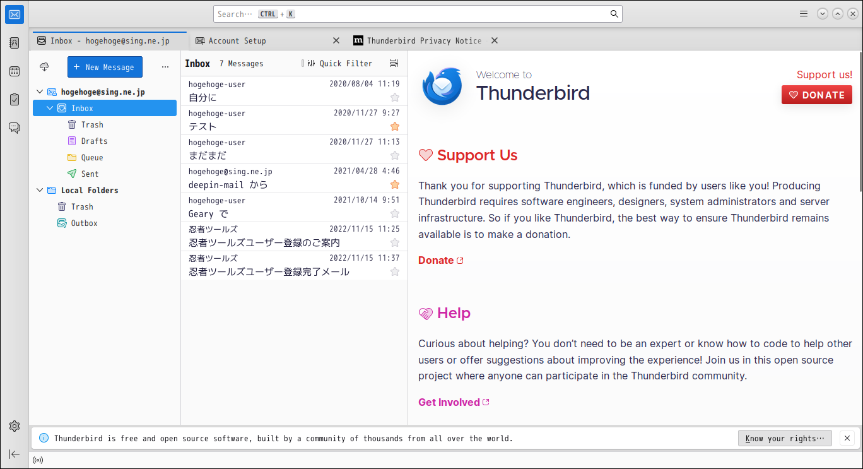The image size is (863, 469).
Task: Open the Get Involved link
Action: point(454,402)
